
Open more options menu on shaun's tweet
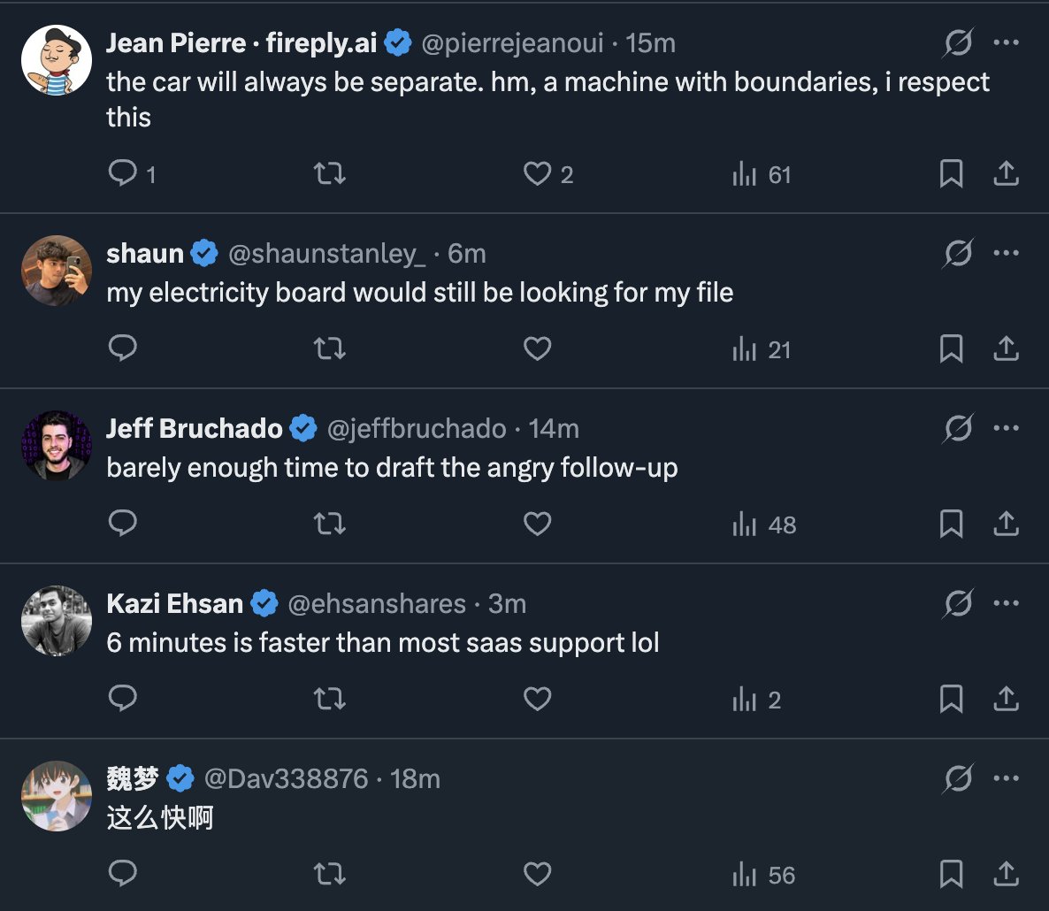1007,253
